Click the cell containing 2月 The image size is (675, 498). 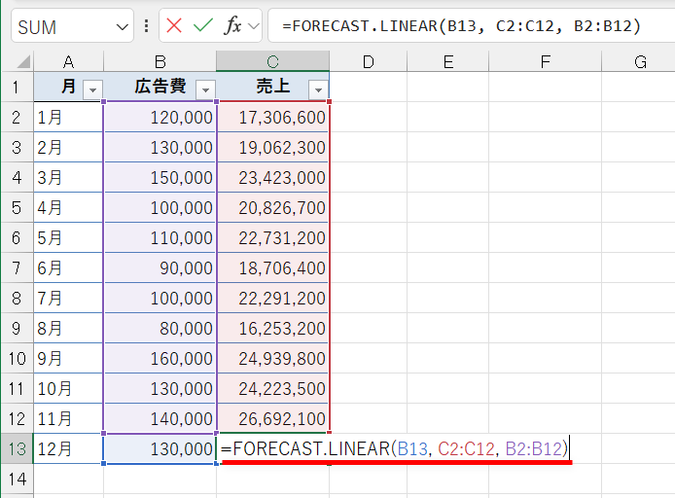pyautogui.click(x=68, y=147)
